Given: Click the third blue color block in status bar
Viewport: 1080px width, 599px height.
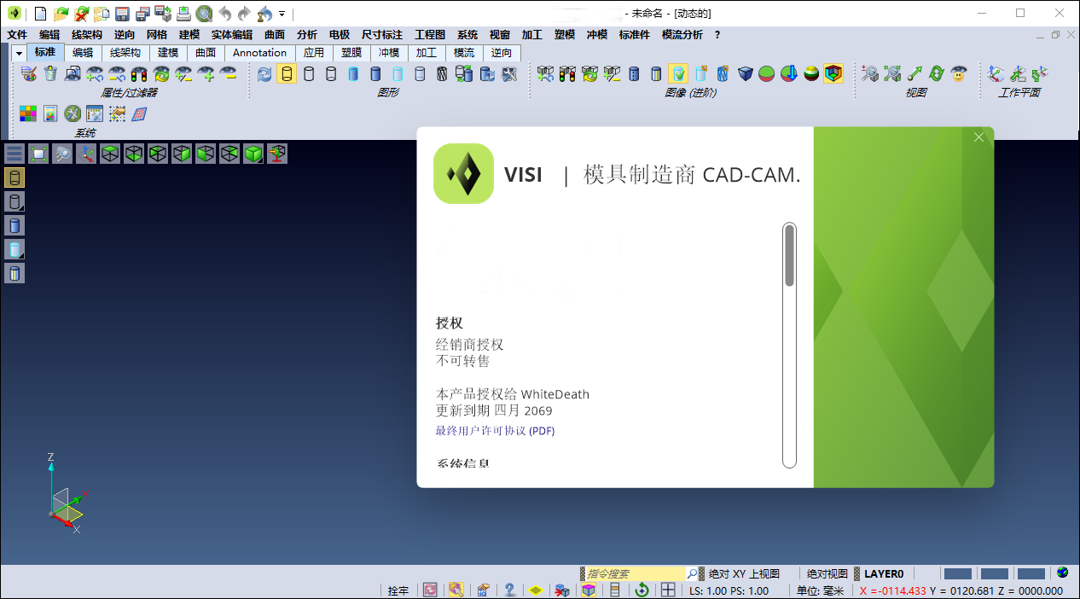Looking at the screenshot, I should coord(1031,573).
